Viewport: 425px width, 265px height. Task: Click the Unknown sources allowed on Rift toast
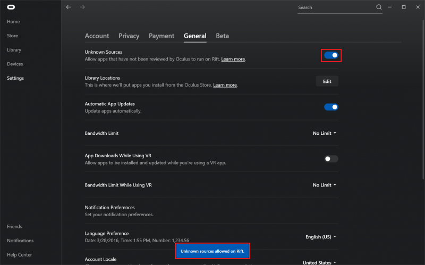click(x=212, y=251)
